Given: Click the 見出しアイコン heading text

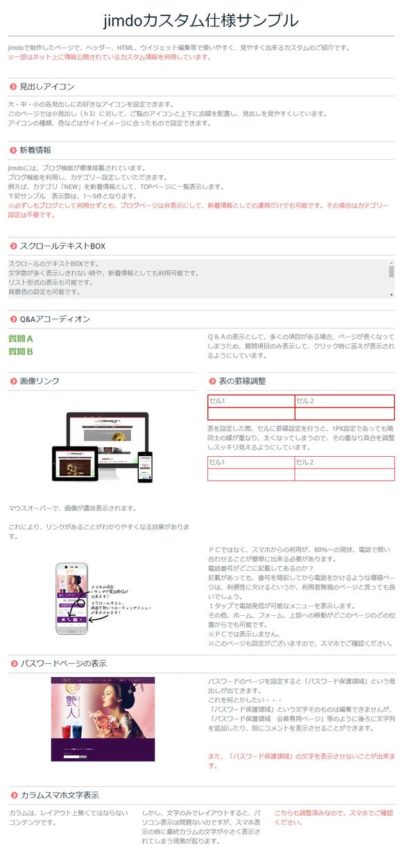Looking at the screenshot, I should click(x=46, y=87).
